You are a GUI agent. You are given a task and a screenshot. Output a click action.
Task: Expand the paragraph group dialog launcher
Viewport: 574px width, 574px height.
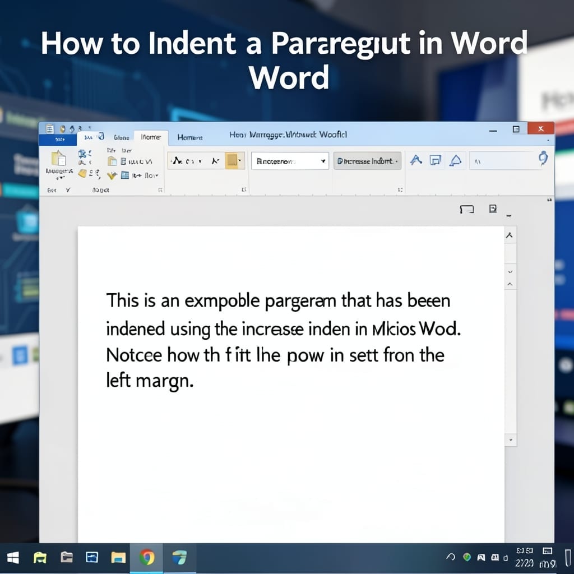(x=400, y=189)
